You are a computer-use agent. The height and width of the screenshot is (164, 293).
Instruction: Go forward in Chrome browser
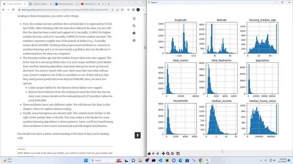pos(8,10)
